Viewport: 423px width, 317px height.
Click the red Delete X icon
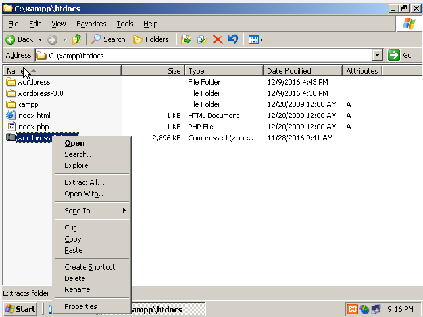point(218,40)
